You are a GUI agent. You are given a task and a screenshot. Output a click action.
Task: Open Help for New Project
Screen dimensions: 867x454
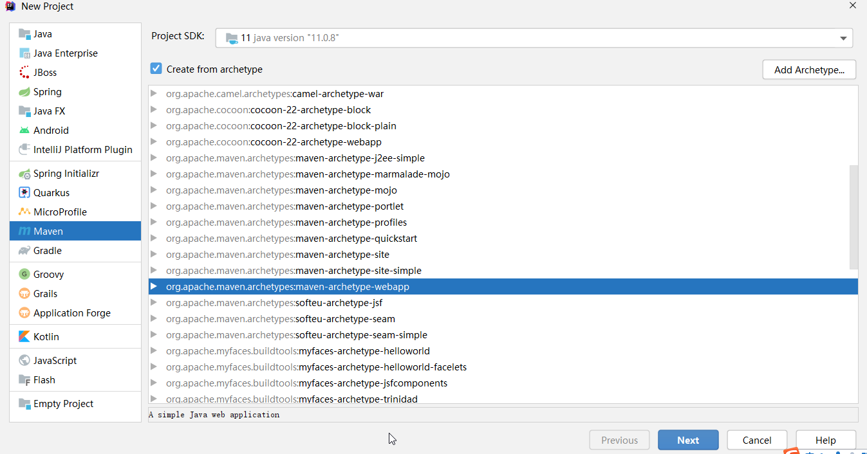tap(826, 440)
